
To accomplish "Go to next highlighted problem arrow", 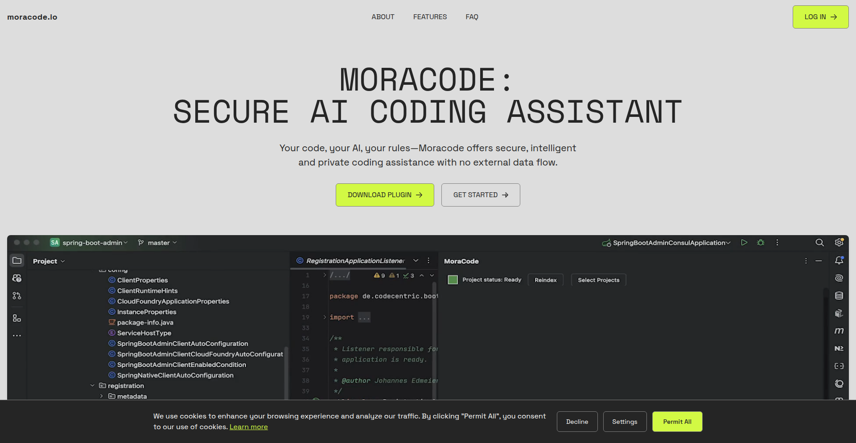I will pos(432,275).
